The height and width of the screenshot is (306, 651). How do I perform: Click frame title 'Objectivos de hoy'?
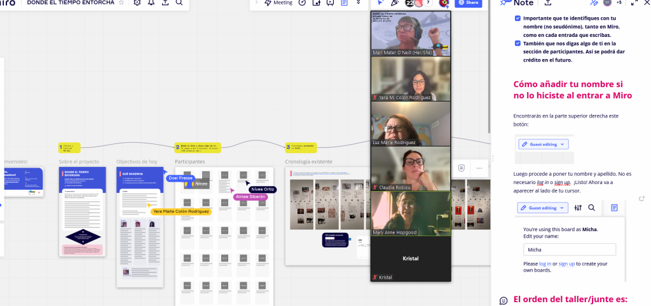137,161
